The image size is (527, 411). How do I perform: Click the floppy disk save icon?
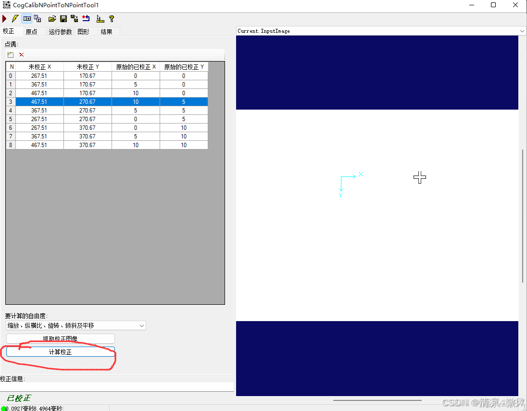pos(63,18)
